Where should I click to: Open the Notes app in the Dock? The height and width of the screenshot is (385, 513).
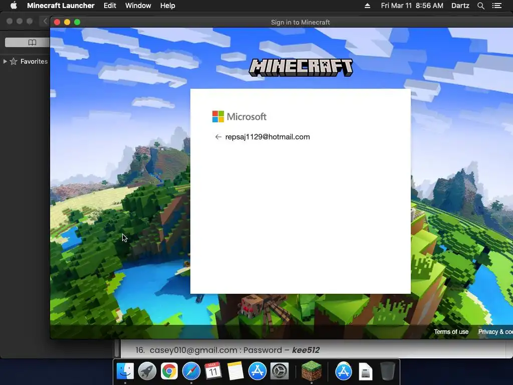pyautogui.click(x=235, y=371)
